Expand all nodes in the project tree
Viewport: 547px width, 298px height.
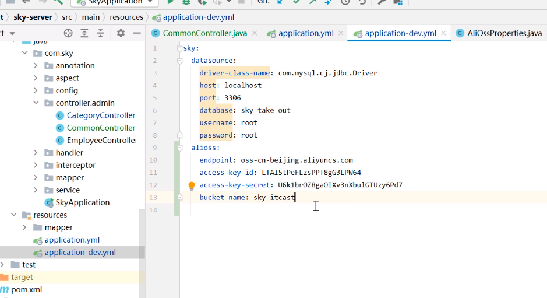click(x=84, y=33)
